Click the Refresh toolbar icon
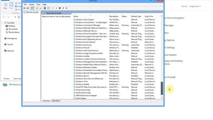 (37, 8)
